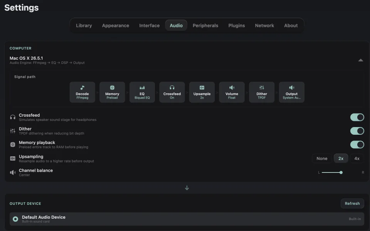This screenshot has width=370, height=231.
Task: Click the Dither sliders icon in signal path
Action: [262, 88]
